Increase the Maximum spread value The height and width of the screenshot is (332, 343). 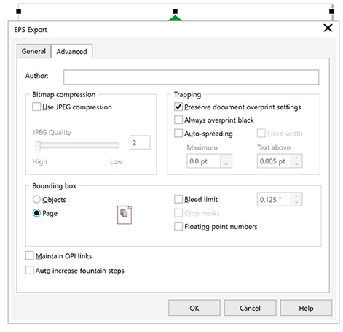tap(226, 158)
